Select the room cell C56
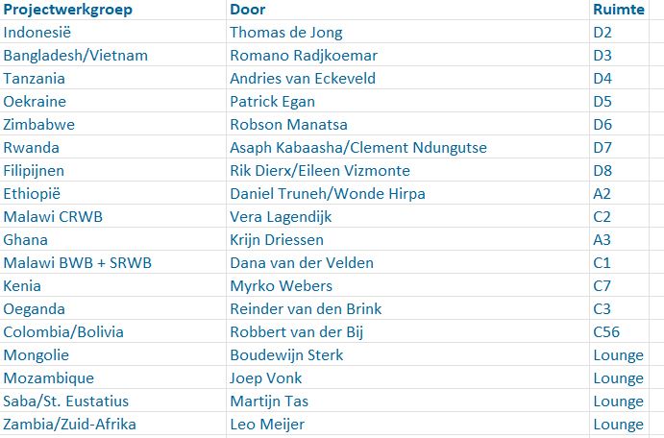 point(606,332)
